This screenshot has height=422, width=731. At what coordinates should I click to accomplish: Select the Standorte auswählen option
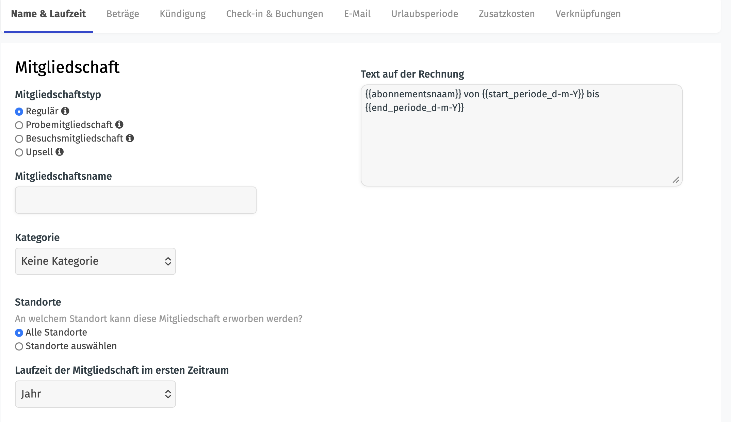(x=19, y=346)
